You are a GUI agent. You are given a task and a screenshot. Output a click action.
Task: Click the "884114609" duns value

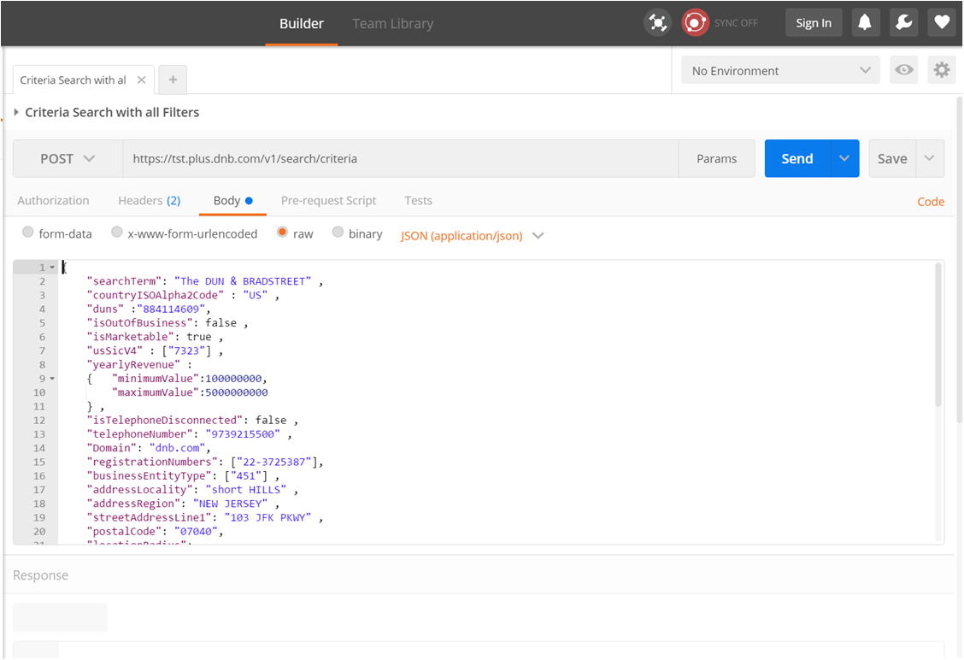coord(171,309)
